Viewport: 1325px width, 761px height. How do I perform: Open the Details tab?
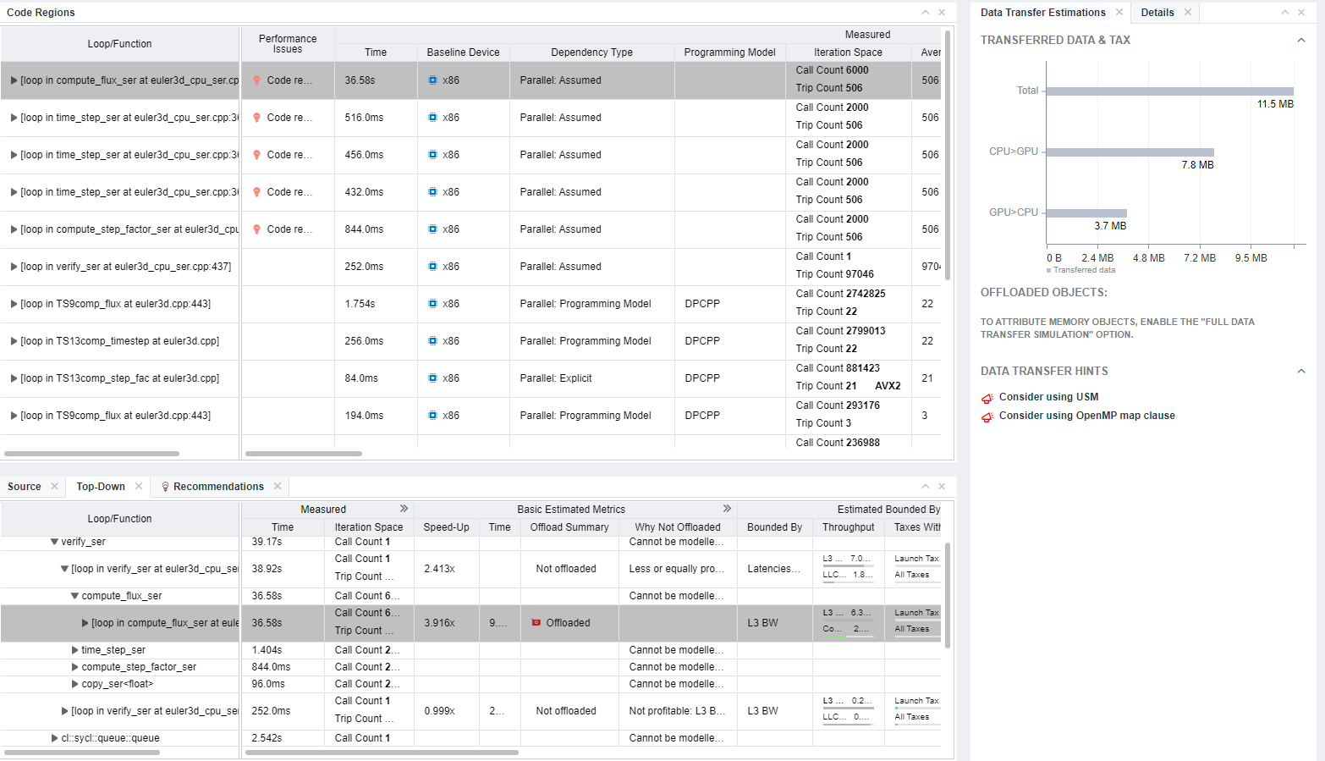1157,13
